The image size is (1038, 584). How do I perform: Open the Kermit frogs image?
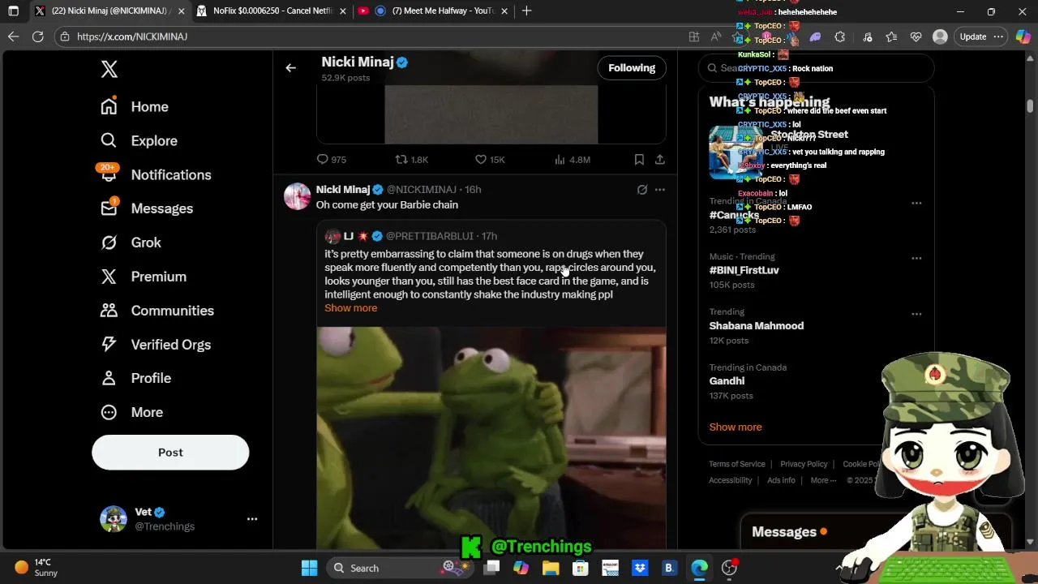491,438
